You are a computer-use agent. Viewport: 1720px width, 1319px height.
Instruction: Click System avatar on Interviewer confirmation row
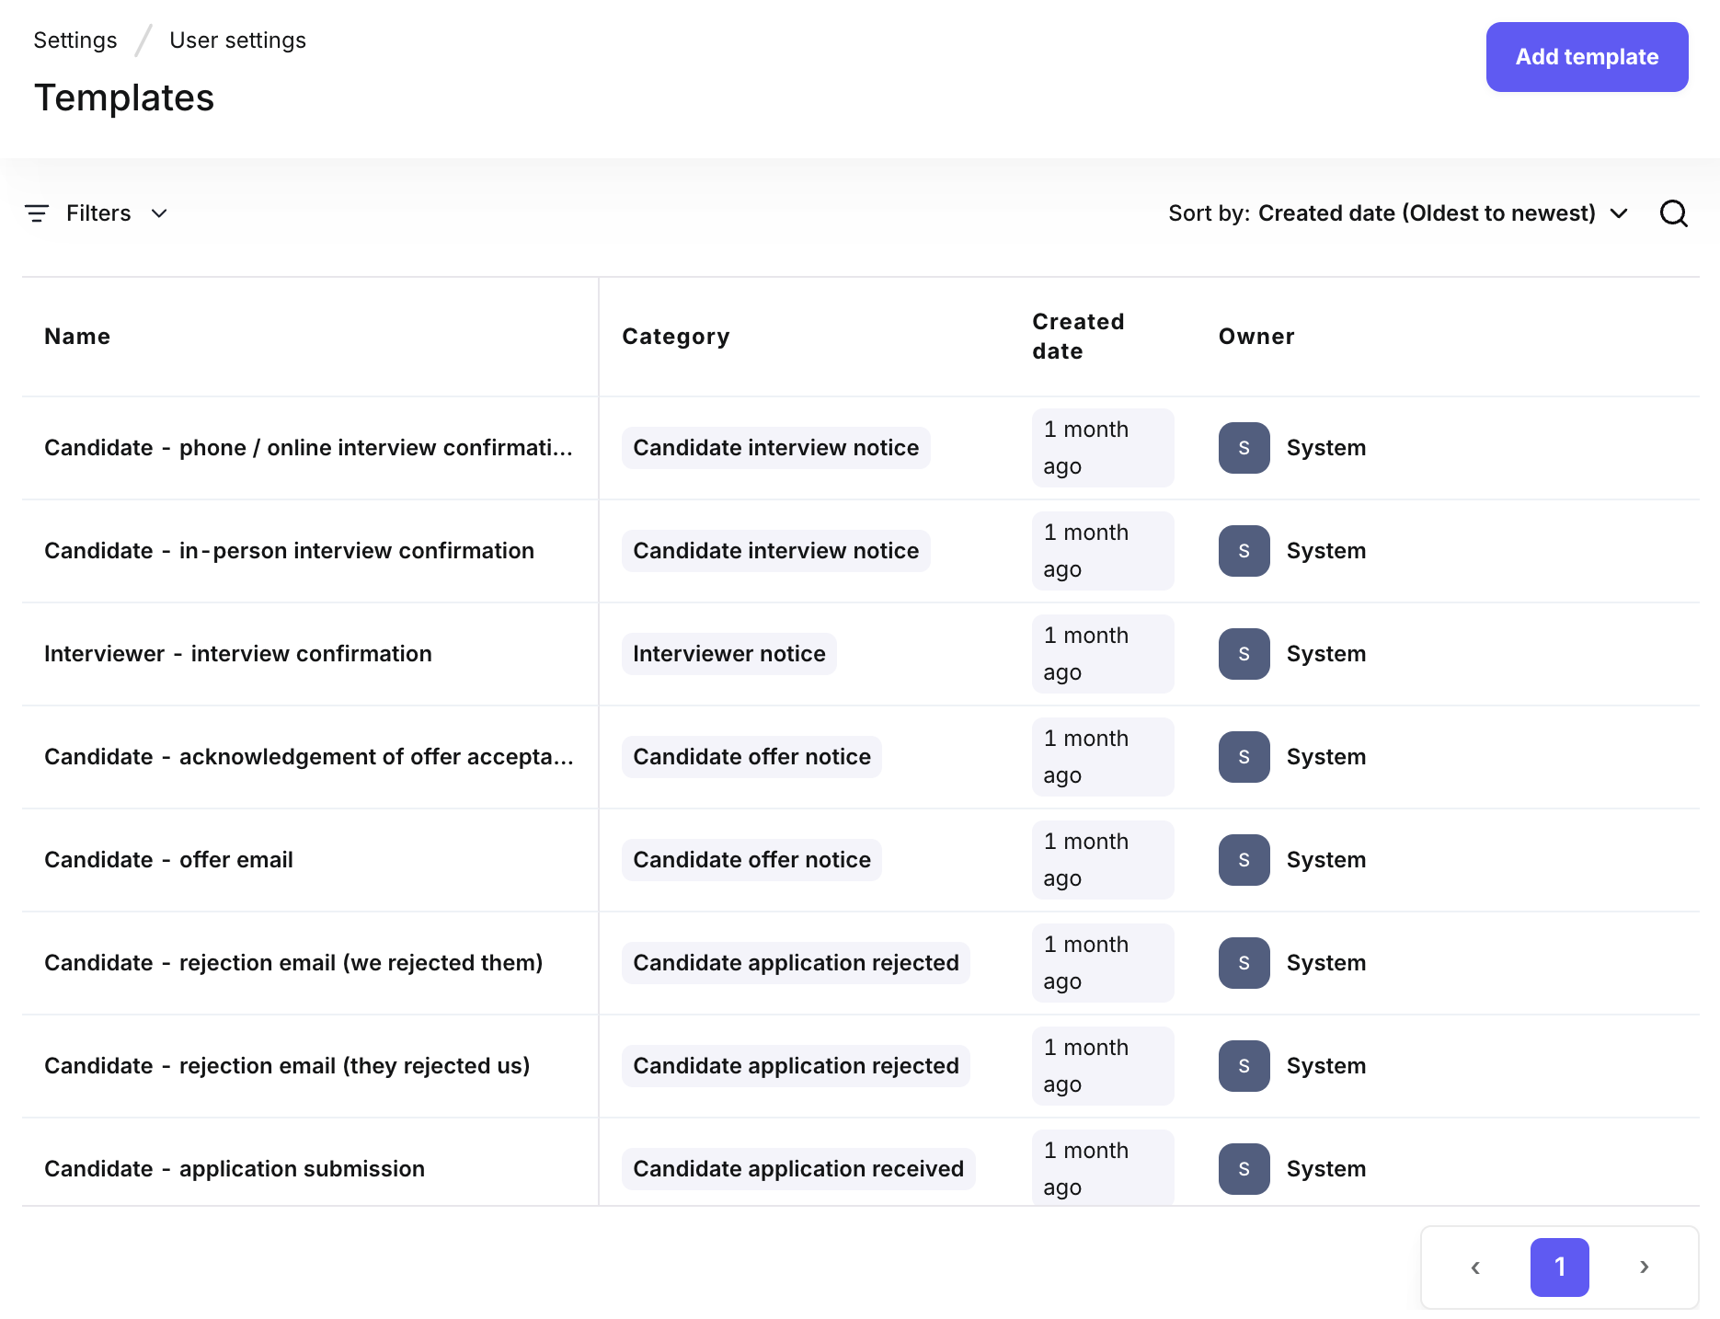click(x=1244, y=654)
